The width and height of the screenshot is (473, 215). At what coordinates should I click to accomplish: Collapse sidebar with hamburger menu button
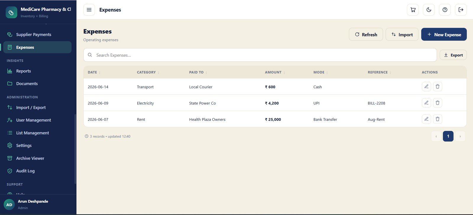coord(89,10)
